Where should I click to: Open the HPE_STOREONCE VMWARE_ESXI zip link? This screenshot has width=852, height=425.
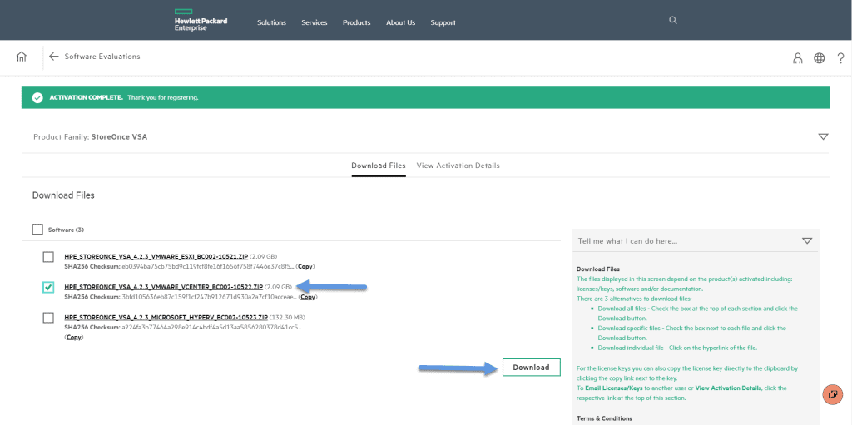point(156,256)
